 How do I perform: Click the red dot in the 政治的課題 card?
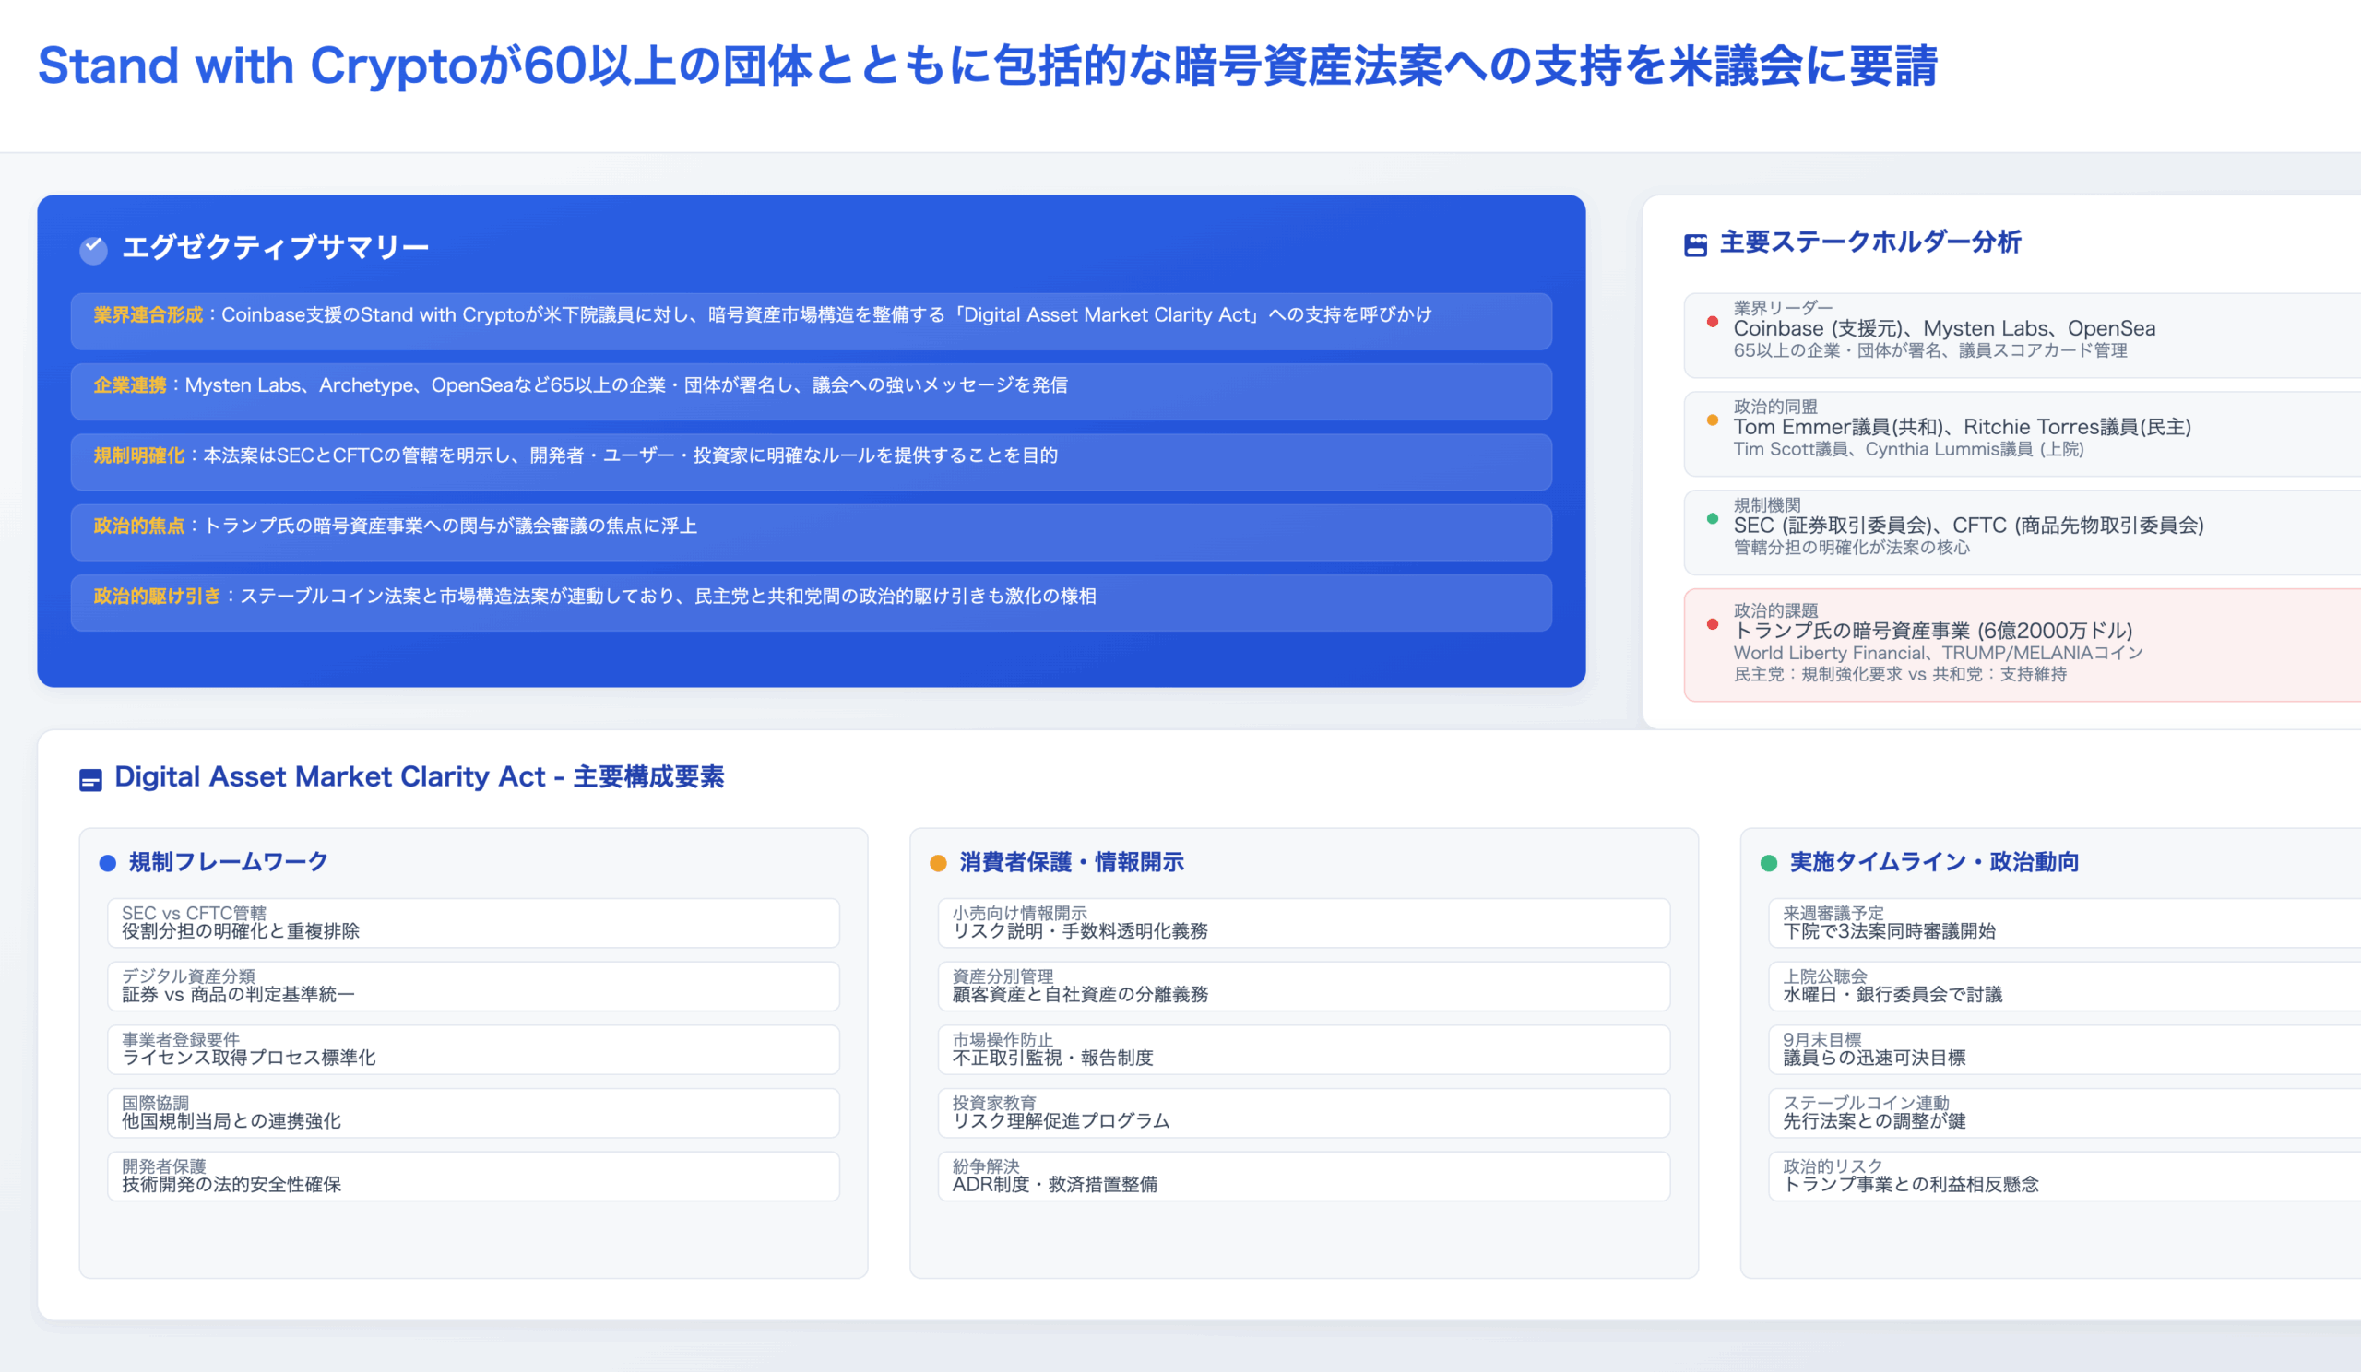[x=1713, y=624]
